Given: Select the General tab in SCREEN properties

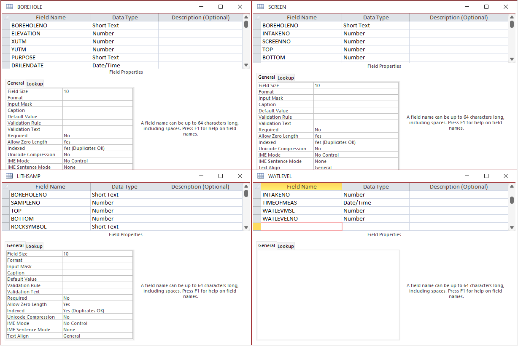Looking at the screenshot, I should (x=267, y=77).
